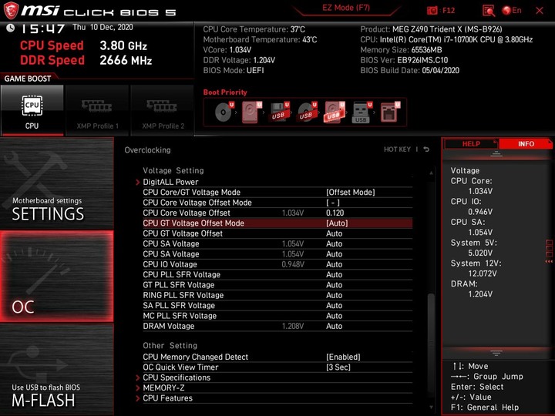
Task: Enable XMP Profile 1 memory button
Action: [97, 110]
